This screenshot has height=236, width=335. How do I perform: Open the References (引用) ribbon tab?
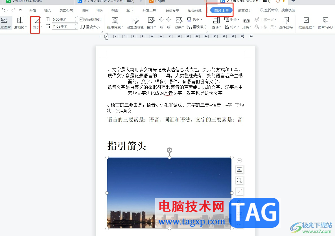point(85,10)
